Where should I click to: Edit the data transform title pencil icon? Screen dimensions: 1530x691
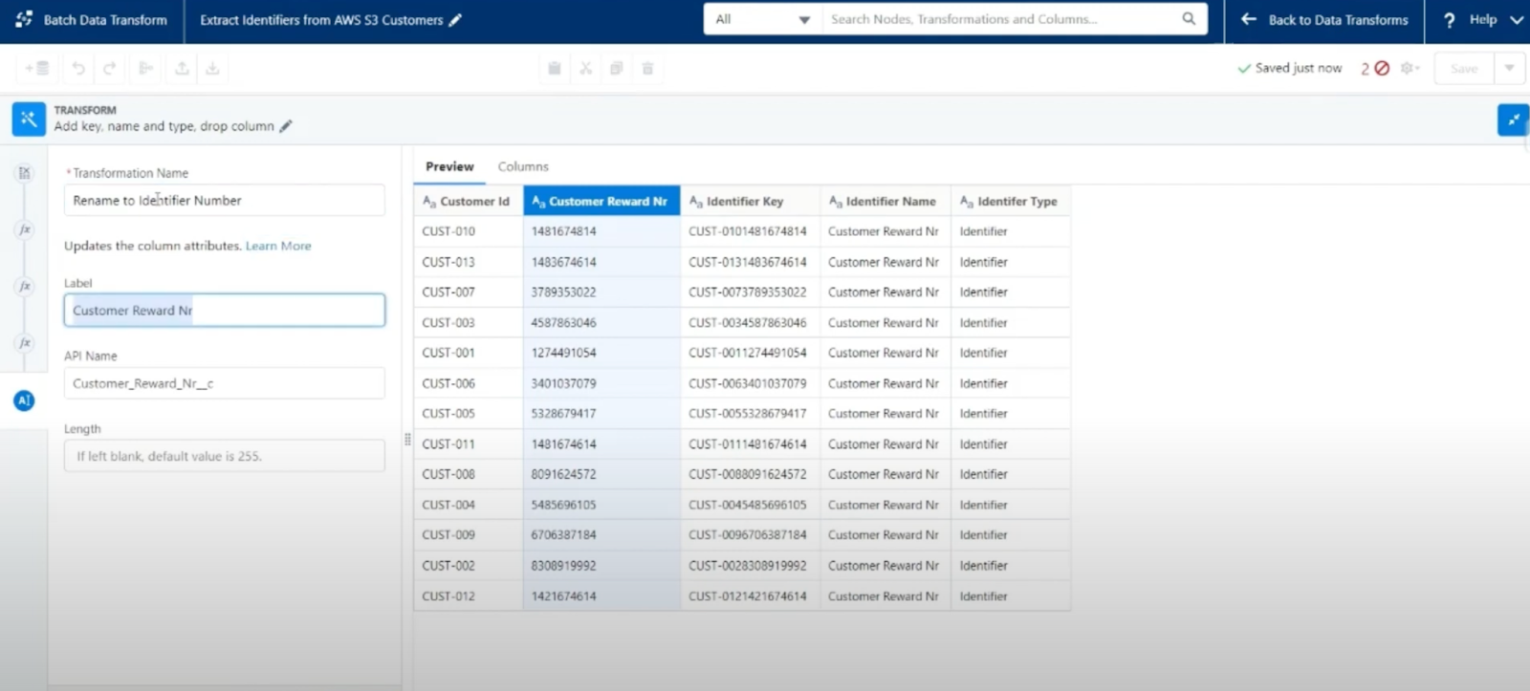tap(455, 20)
